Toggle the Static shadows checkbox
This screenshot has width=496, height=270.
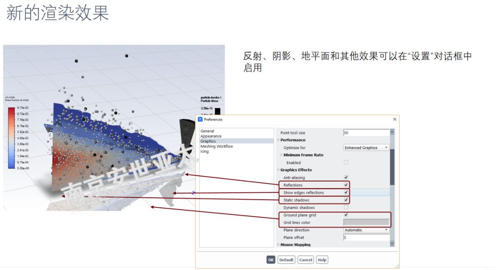tap(346, 200)
